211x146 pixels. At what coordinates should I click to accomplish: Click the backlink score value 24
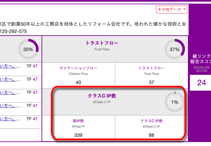201,82
